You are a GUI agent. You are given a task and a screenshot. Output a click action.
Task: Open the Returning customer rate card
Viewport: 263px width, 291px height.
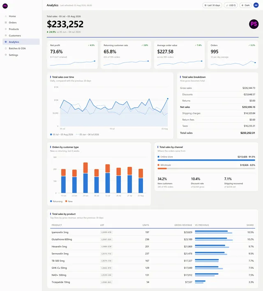126,55
